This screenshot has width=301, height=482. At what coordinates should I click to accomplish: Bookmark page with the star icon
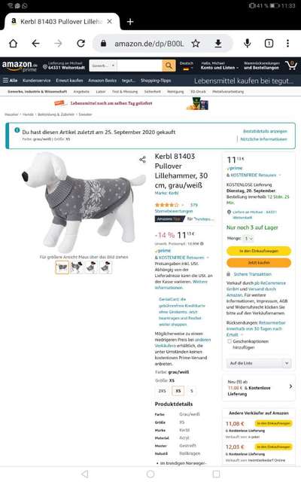coord(196,44)
